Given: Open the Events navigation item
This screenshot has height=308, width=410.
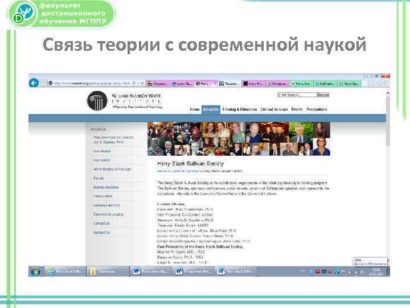Looking at the screenshot, I should pos(297,110).
